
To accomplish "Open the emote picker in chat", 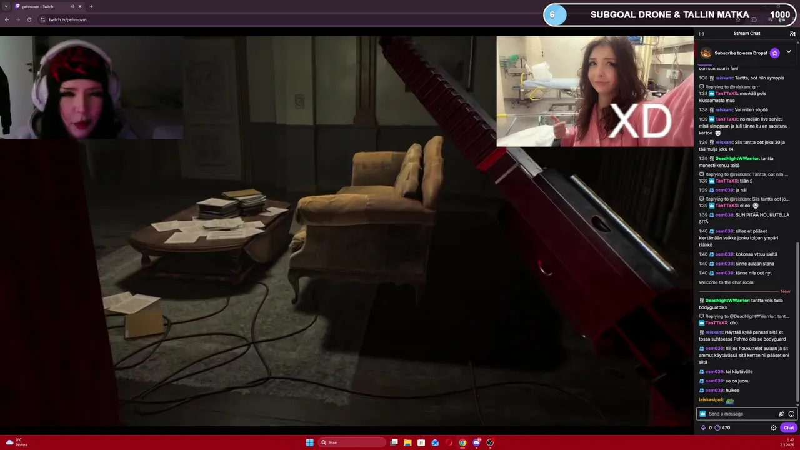I will tap(791, 414).
